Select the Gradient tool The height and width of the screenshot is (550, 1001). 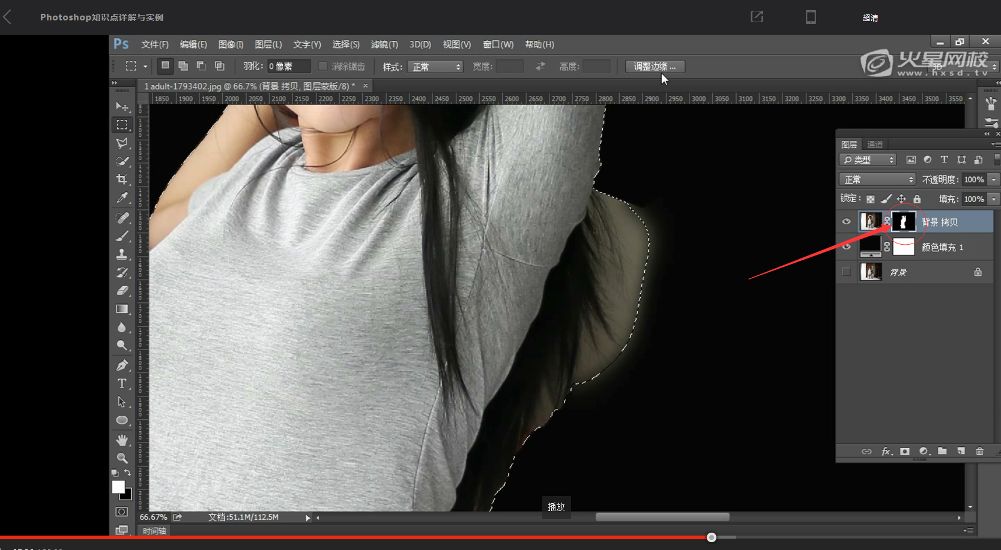[122, 309]
